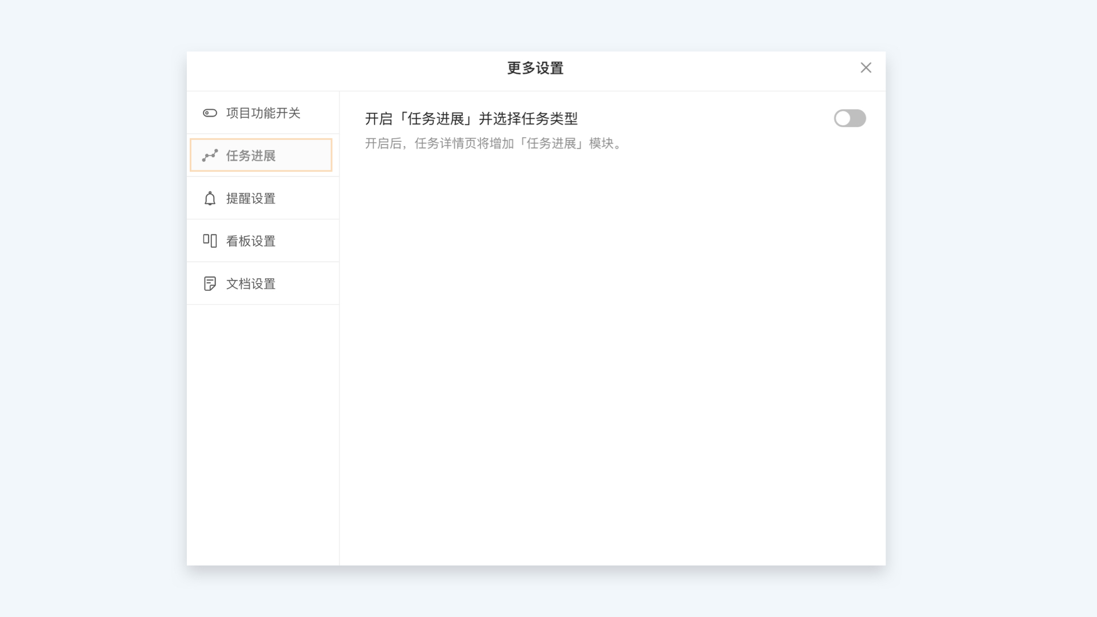Viewport: 1097px width, 617px height.
Task: Select the 任务进展 sidebar label
Action: point(251,155)
